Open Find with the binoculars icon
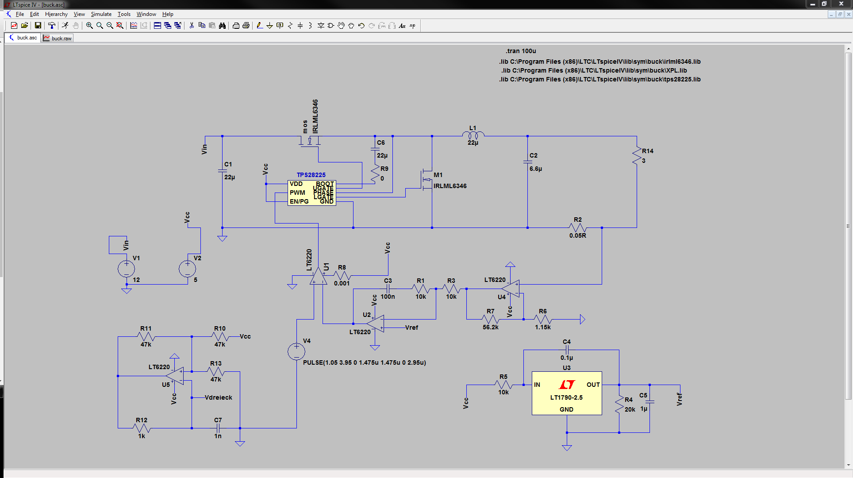853x478 pixels. [222, 26]
